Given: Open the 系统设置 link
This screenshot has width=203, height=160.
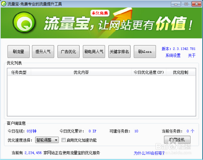Looking at the screenshot, I should pyautogui.click(x=173, y=55).
